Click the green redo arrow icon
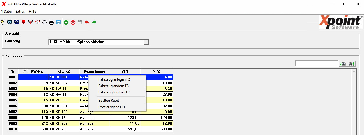Viewport: 364px width, 135px height. (x=94, y=22)
